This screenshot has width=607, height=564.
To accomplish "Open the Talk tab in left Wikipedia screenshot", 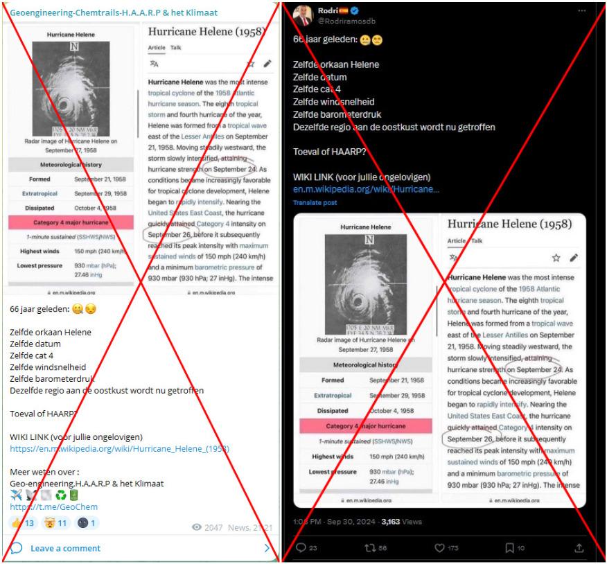I will tap(176, 48).
